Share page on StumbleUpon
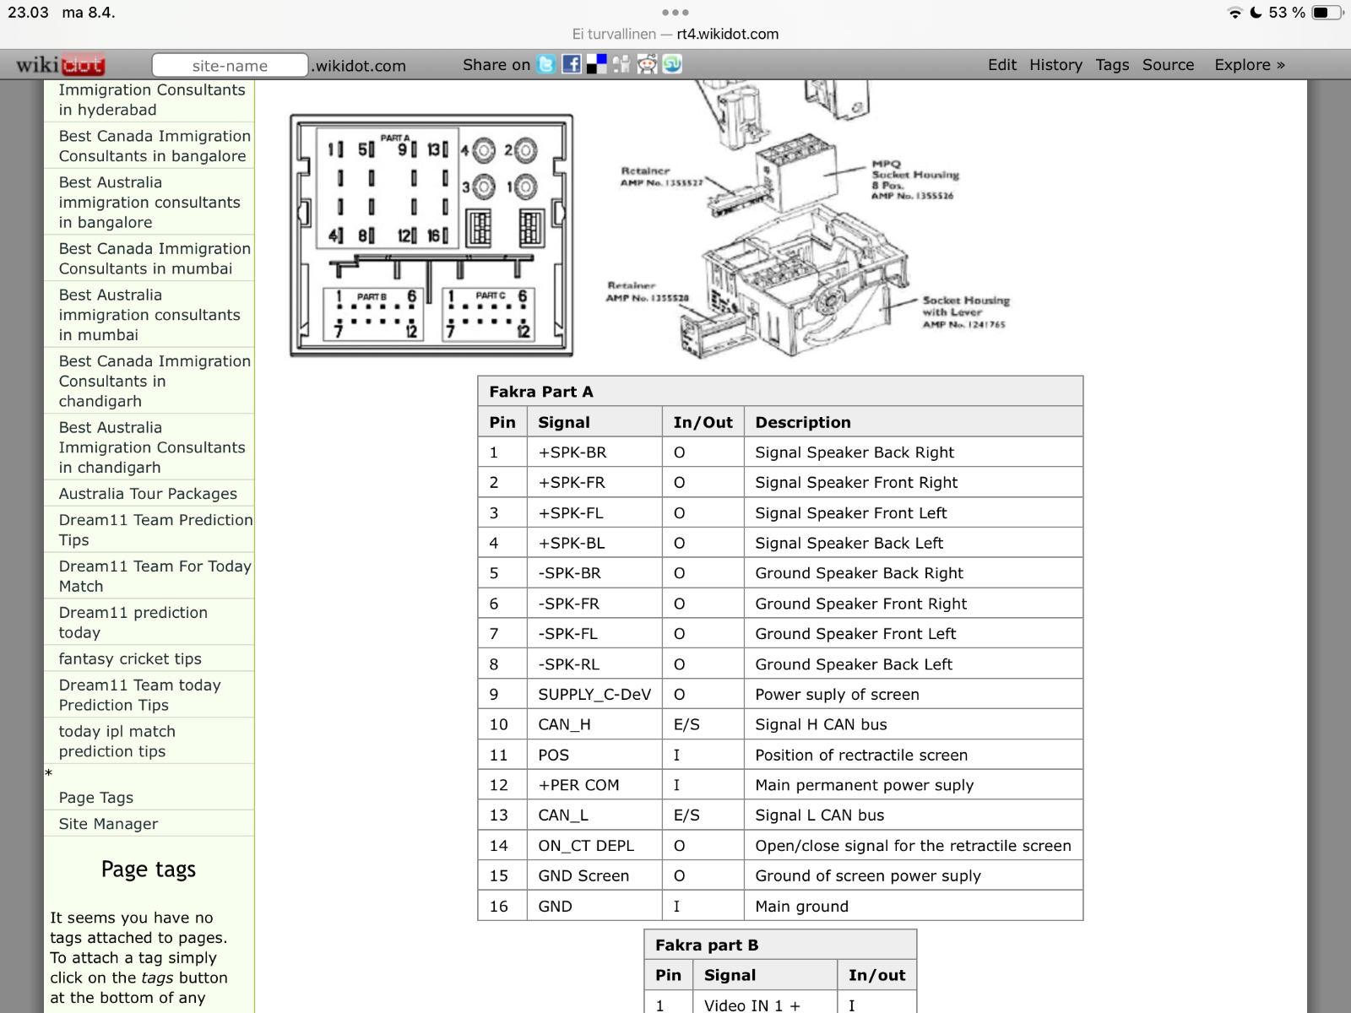 [x=672, y=64]
